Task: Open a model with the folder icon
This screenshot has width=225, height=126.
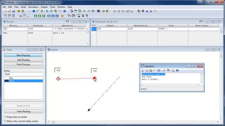Action: [9, 11]
